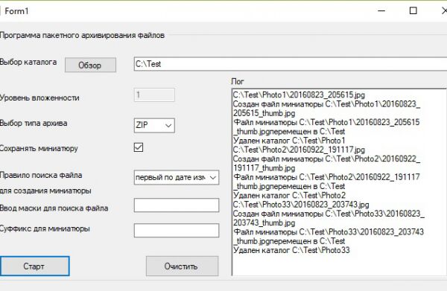Maximize the Form1 window
This screenshot has height=291, width=447.
[x=413, y=11]
